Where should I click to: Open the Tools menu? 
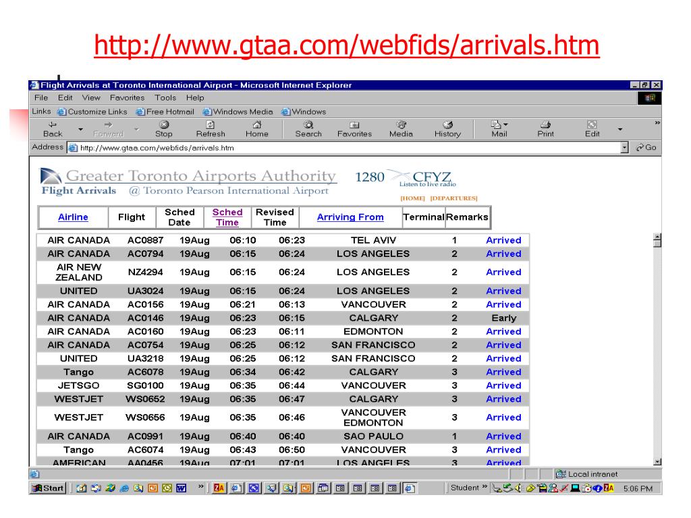point(165,98)
